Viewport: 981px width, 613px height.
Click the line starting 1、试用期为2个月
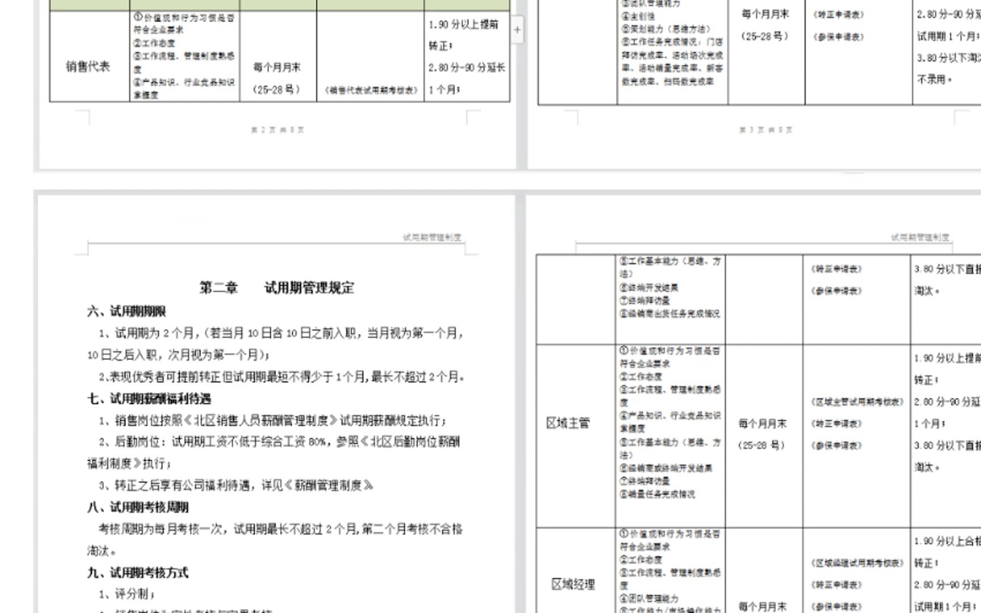point(282,333)
